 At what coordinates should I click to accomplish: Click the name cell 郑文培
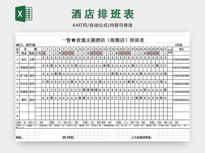click(x=24, y=84)
